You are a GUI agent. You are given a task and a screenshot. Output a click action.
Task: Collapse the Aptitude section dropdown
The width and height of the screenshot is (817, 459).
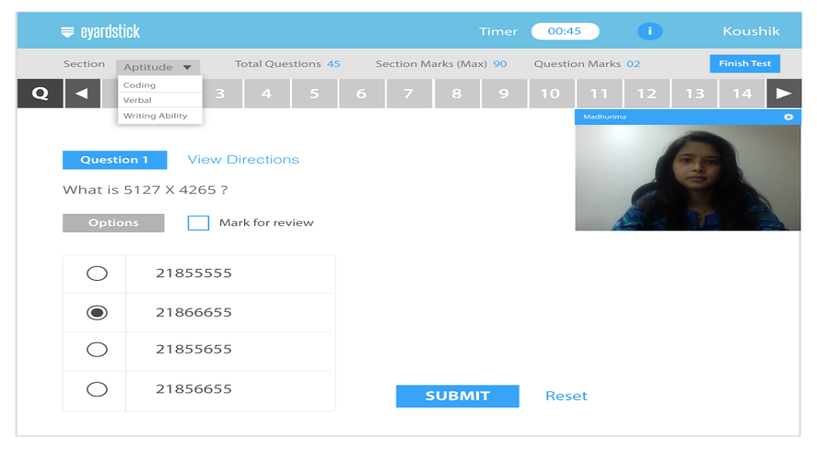tap(158, 67)
